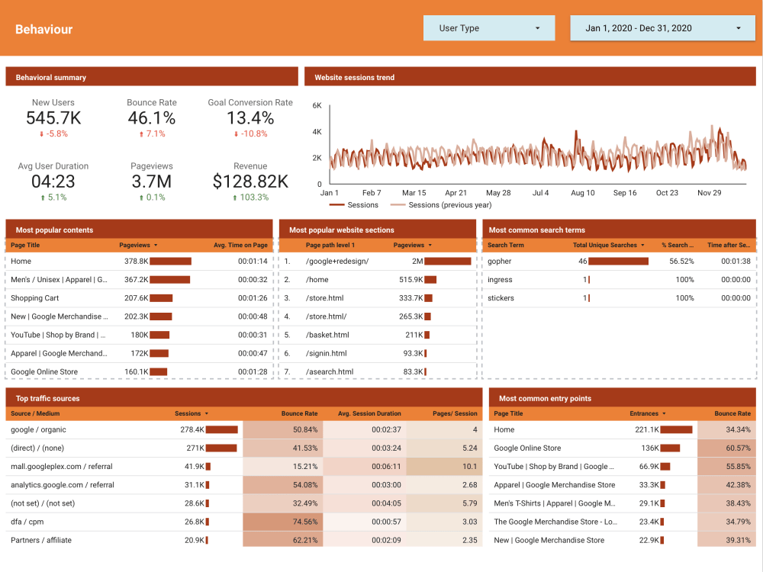Sort traffic sources by Sessions arrow
Screen dimensions: 763x572
pos(207,413)
